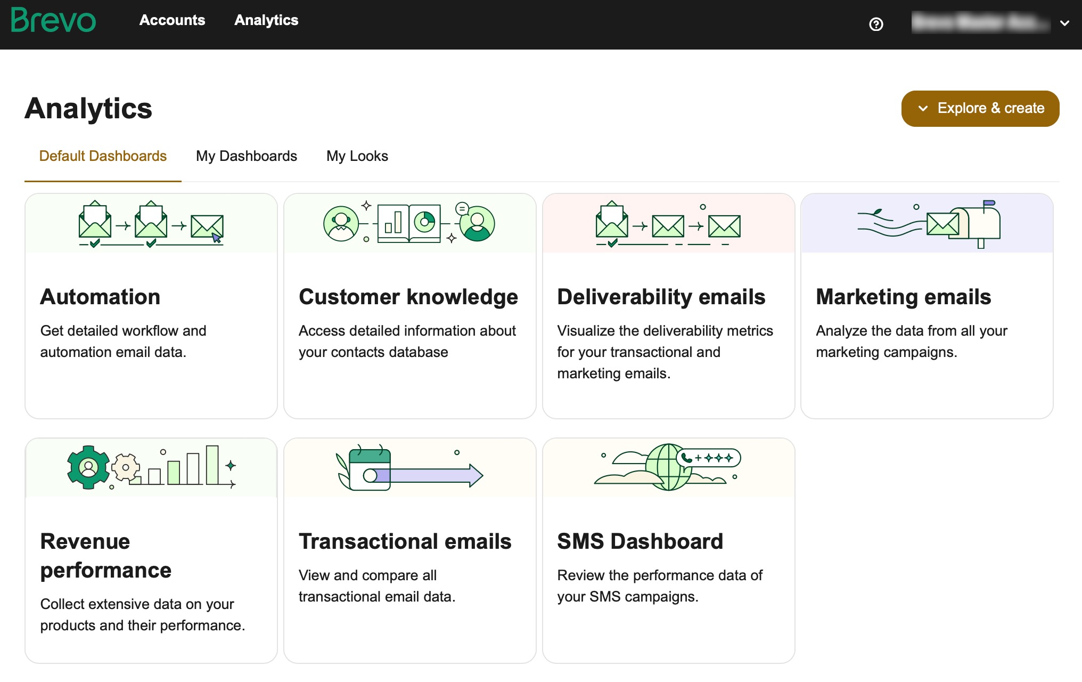Expand the chevron inside Explore & create button
The width and height of the screenshot is (1082, 682).
(x=923, y=108)
